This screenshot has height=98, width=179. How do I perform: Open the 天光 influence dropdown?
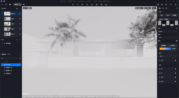[x=168, y=56]
